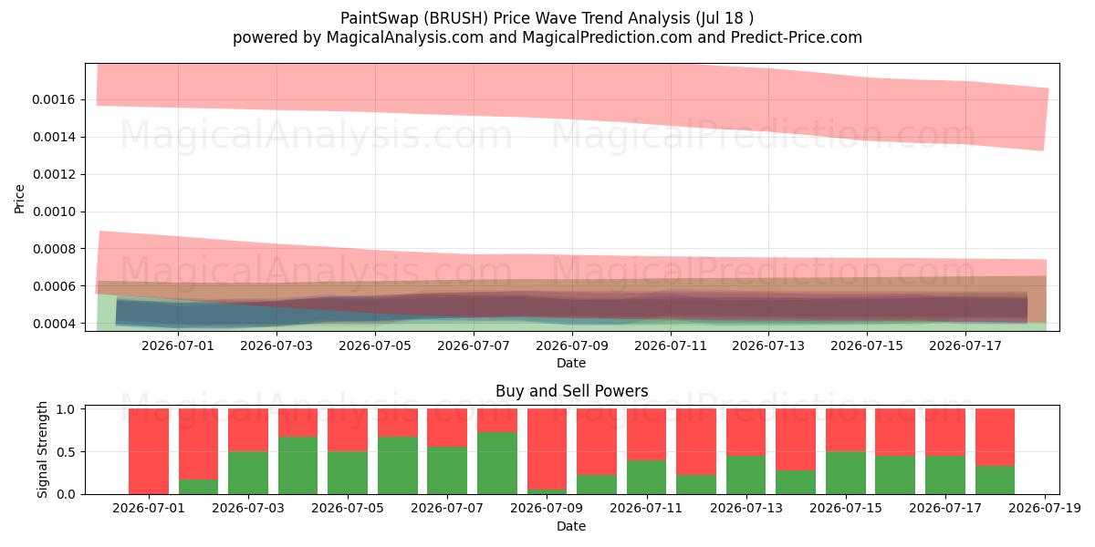This screenshot has width=1095, height=547.
Task: Click the green buy bar for 2026-07-04
Action: (x=297, y=465)
